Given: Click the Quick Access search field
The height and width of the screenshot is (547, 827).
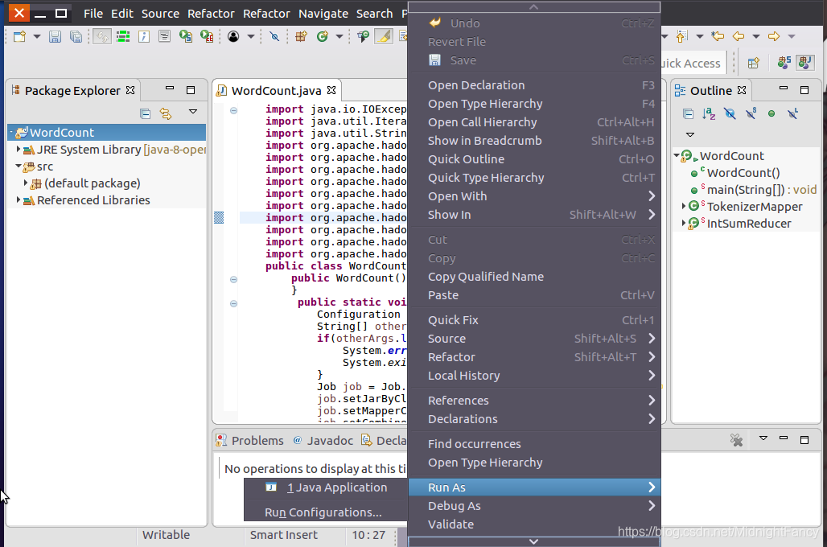Looking at the screenshot, I should click(x=692, y=64).
